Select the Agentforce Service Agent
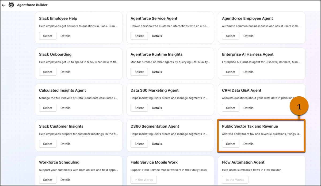The width and height of the screenshot is (321, 186). (x=139, y=36)
